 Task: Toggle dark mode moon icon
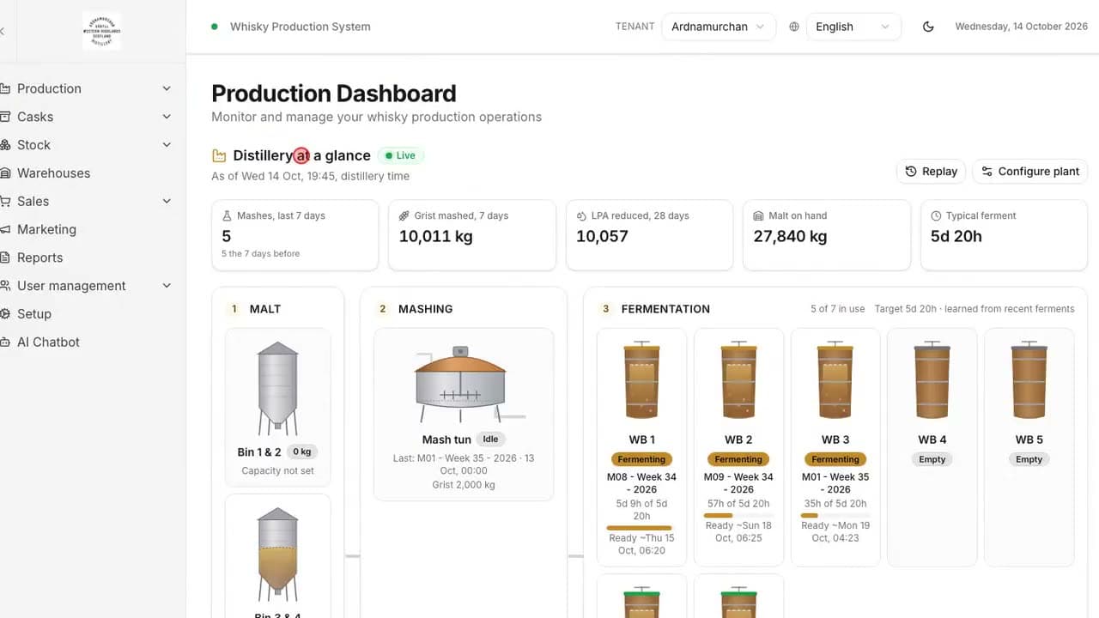pos(928,27)
